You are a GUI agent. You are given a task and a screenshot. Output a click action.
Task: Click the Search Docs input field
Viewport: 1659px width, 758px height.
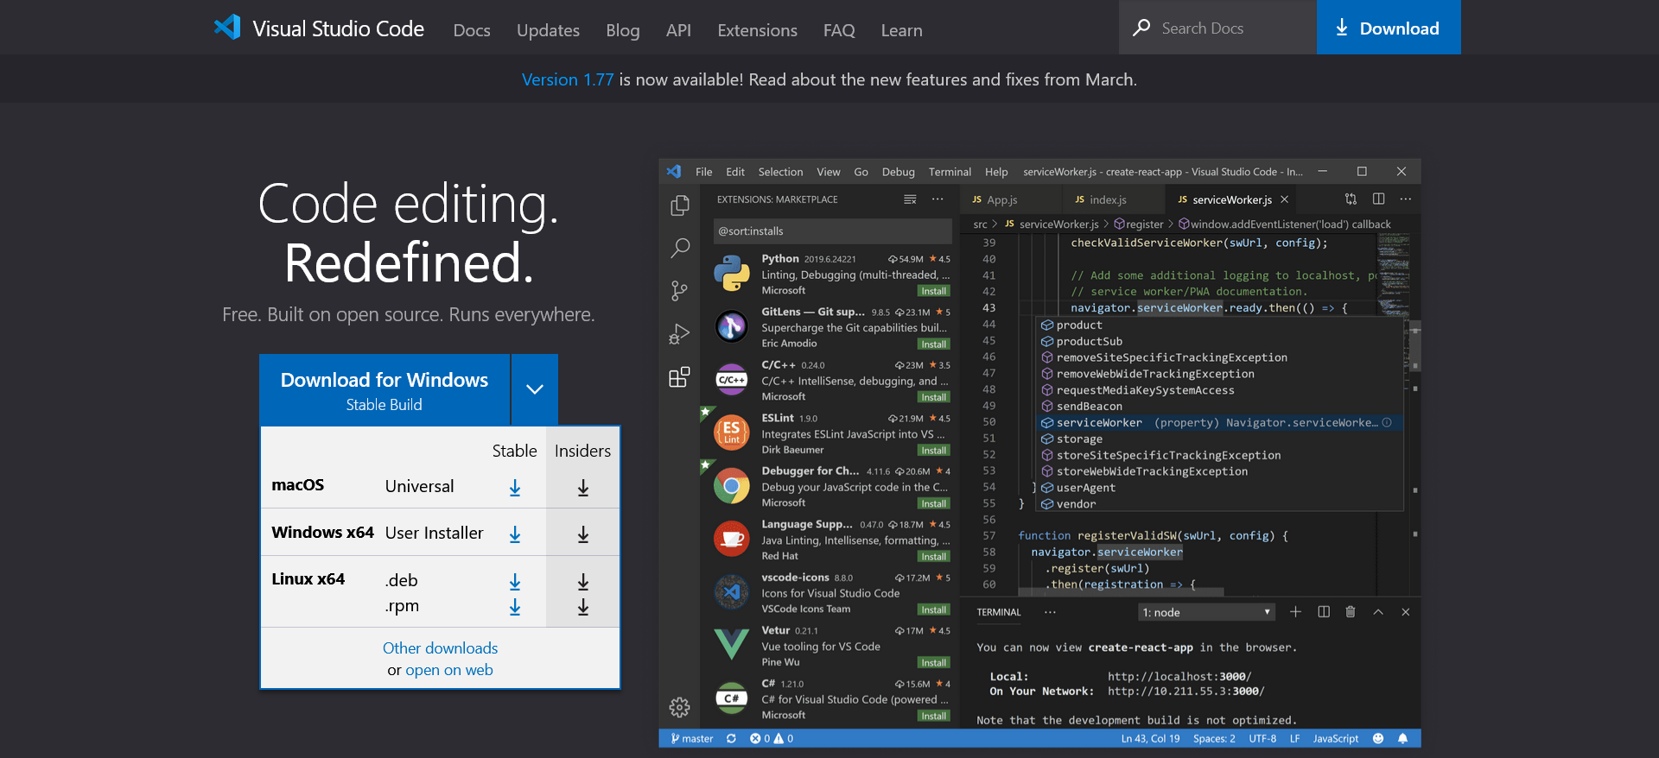coord(1217,28)
